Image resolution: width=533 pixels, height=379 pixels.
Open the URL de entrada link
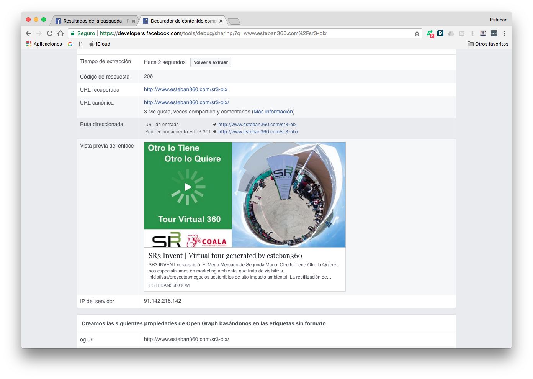pyautogui.click(x=257, y=125)
